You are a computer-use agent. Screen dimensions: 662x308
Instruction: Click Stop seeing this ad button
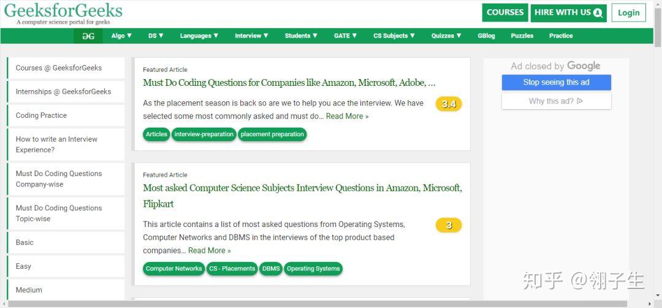click(x=556, y=82)
